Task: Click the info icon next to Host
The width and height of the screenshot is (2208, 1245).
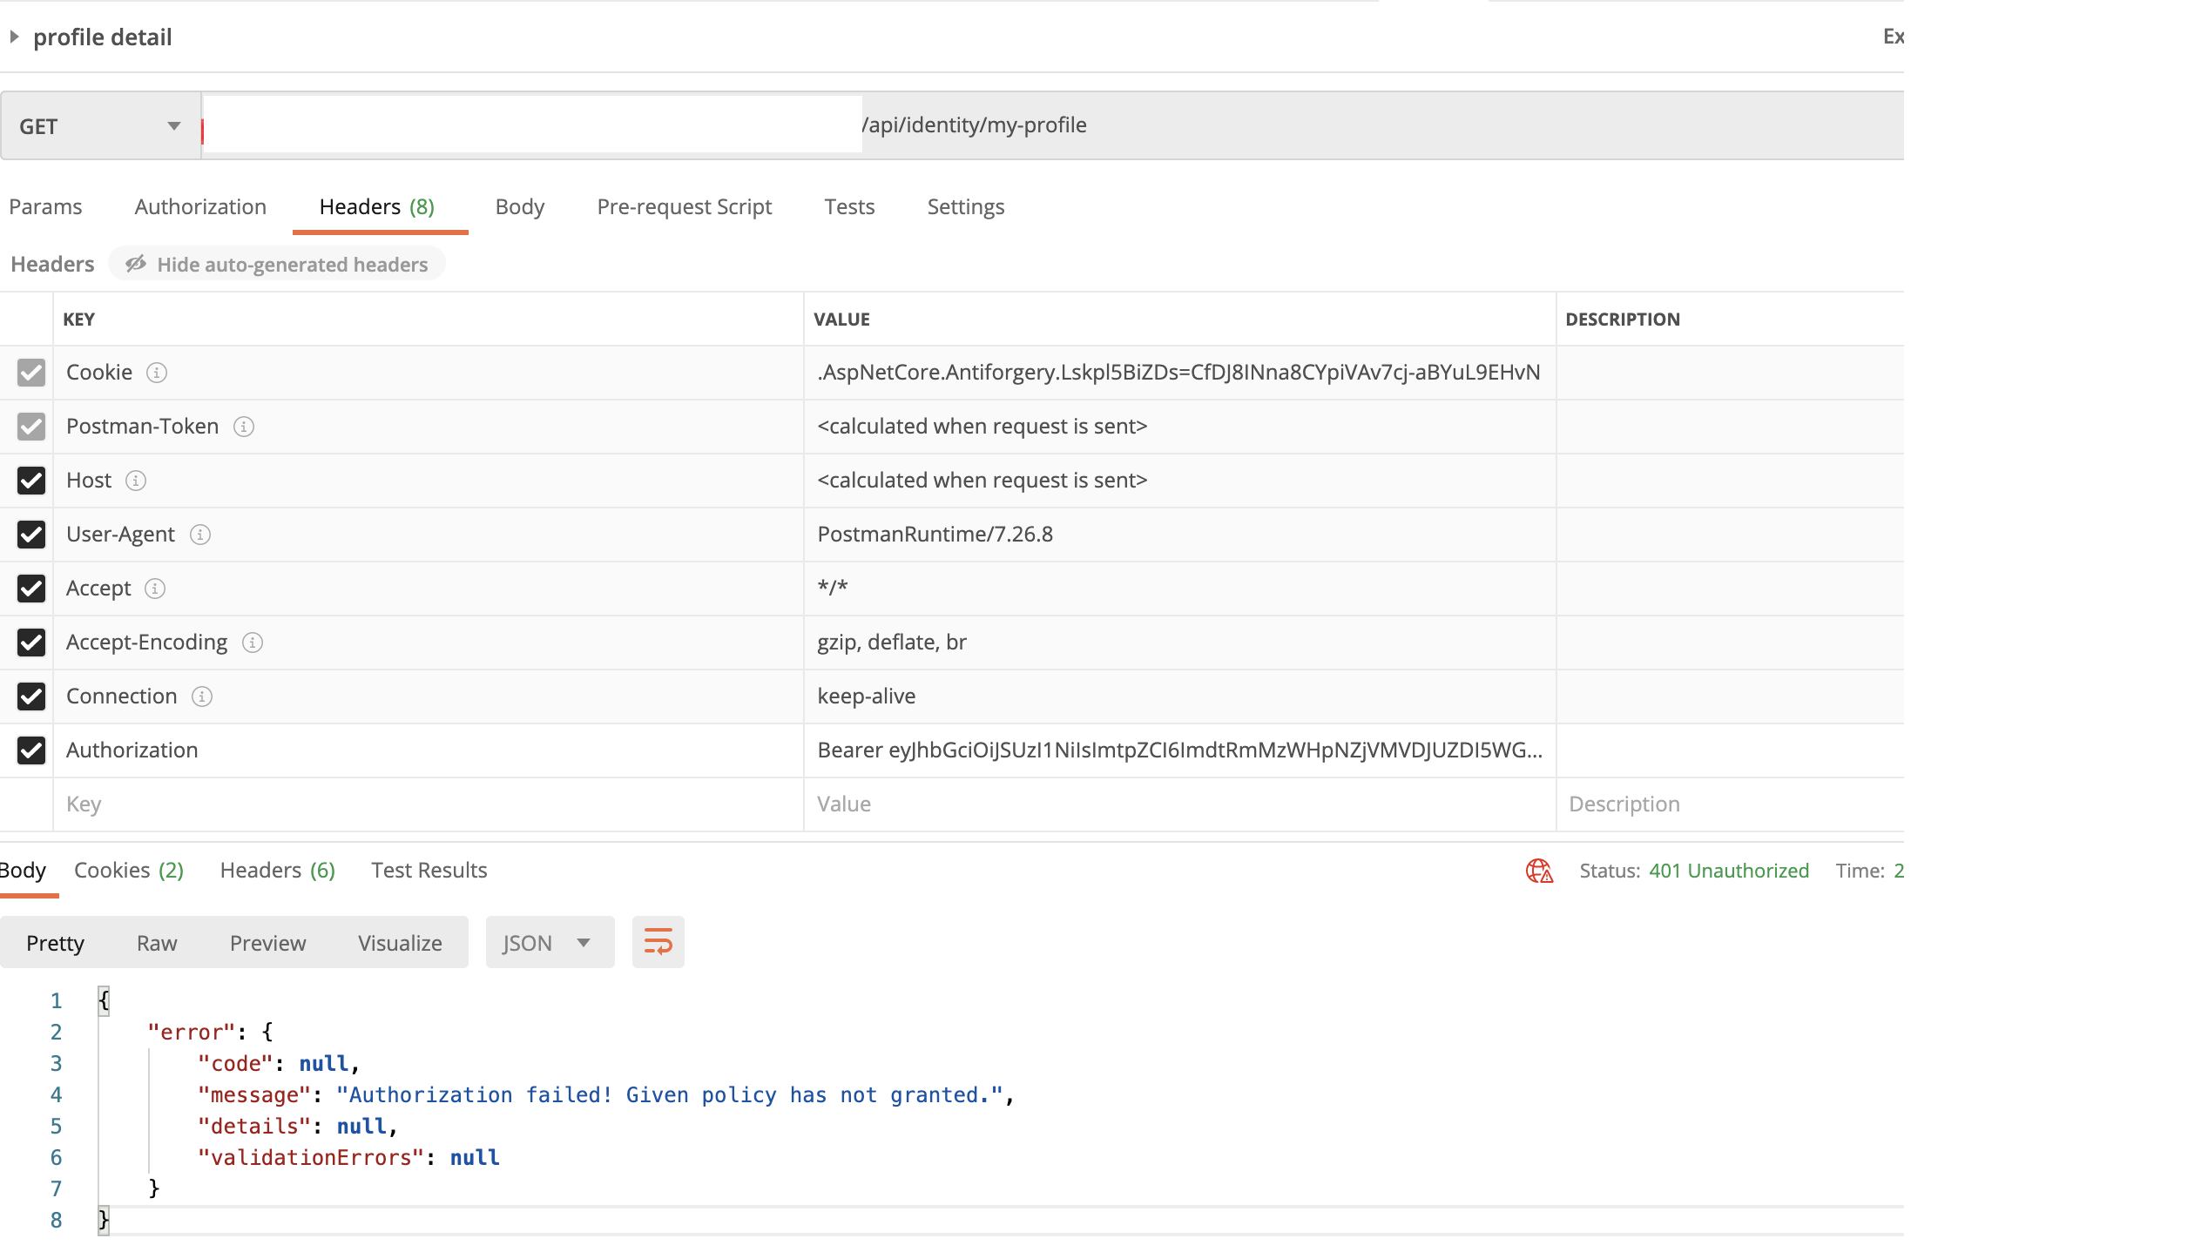Action: [x=136, y=481]
